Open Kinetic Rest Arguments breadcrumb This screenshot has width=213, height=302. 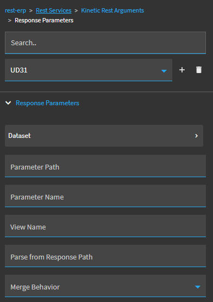pyautogui.click(x=112, y=10)
